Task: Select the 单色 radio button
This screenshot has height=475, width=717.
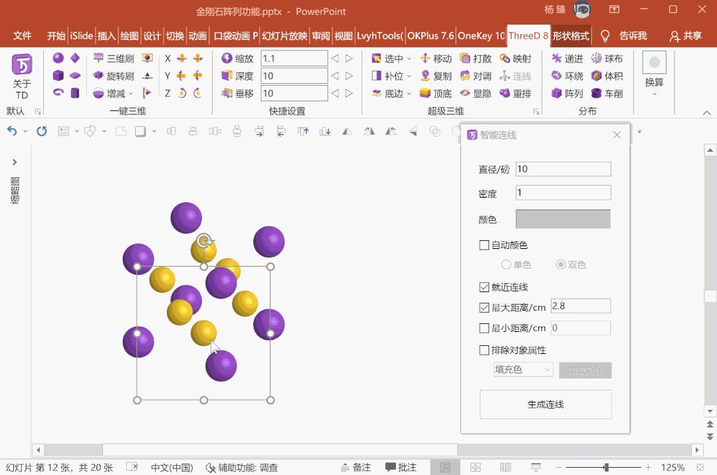Action: pos(506,264)
